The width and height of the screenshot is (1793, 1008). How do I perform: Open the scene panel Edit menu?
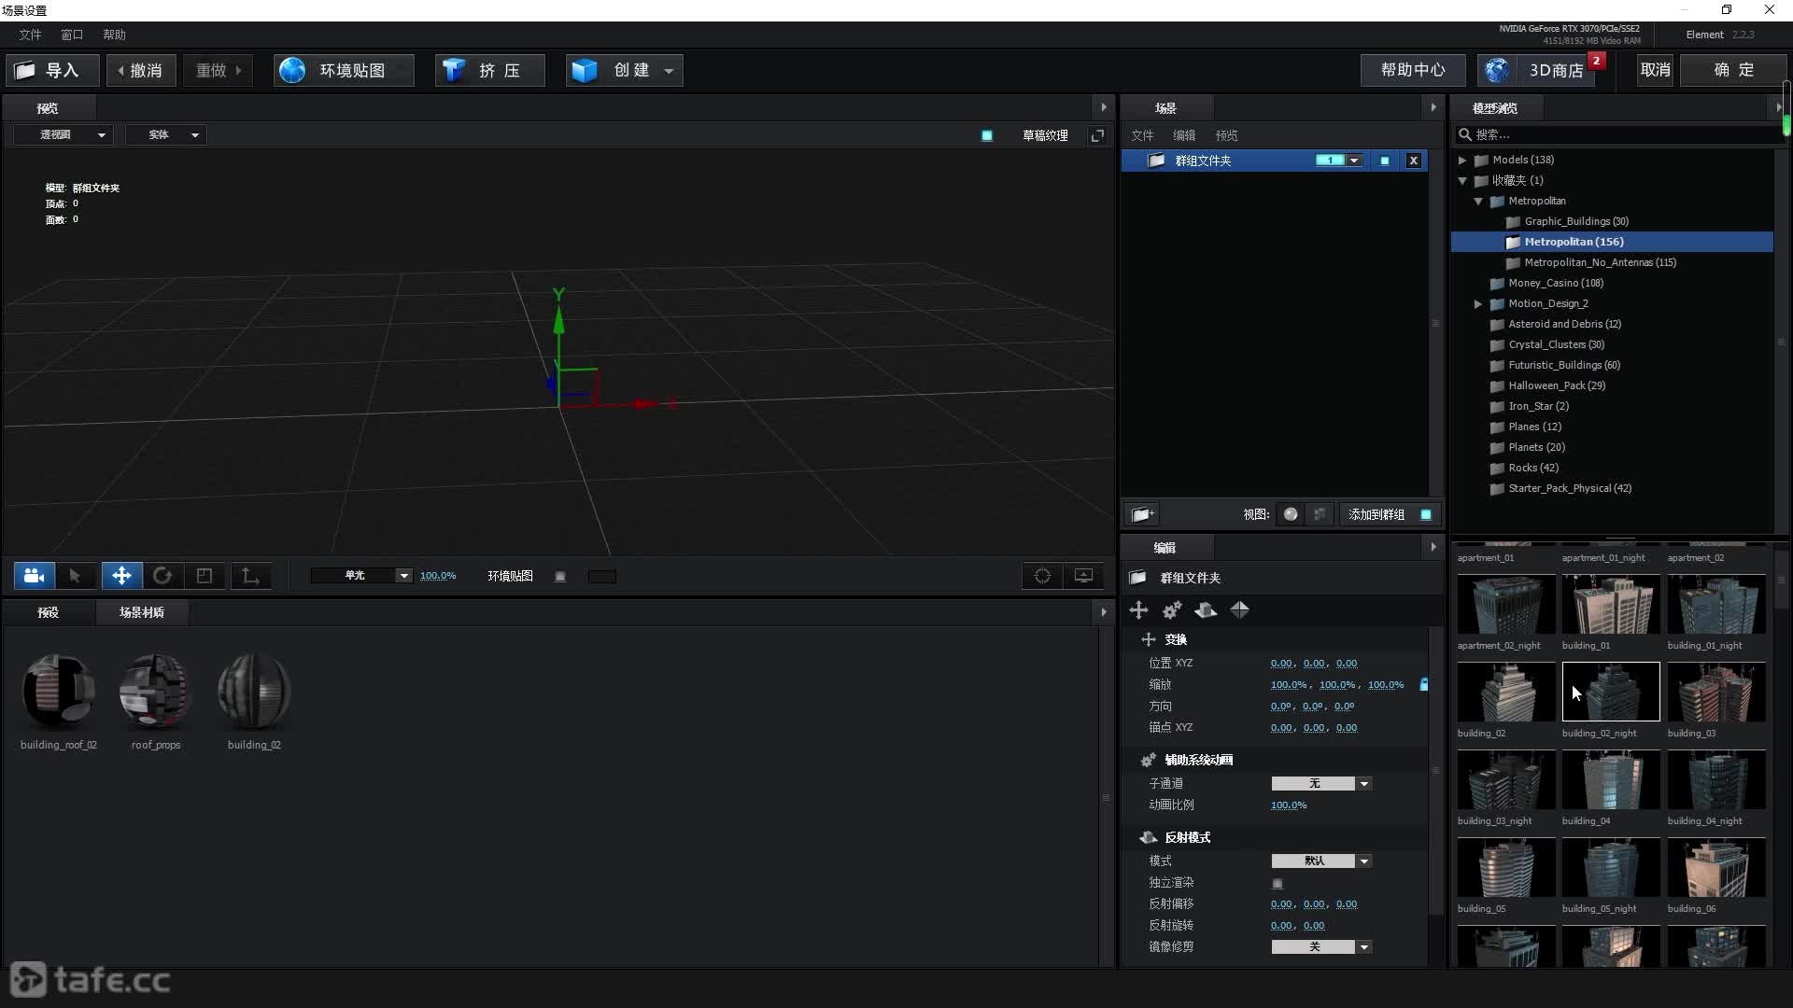point(1184,135)
